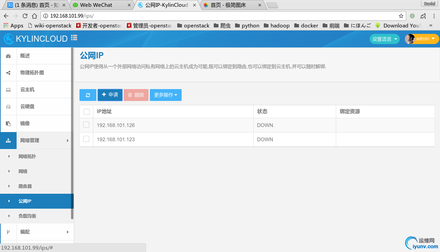Click the admin user avatar
440x252 pixels.
[410, 39]
